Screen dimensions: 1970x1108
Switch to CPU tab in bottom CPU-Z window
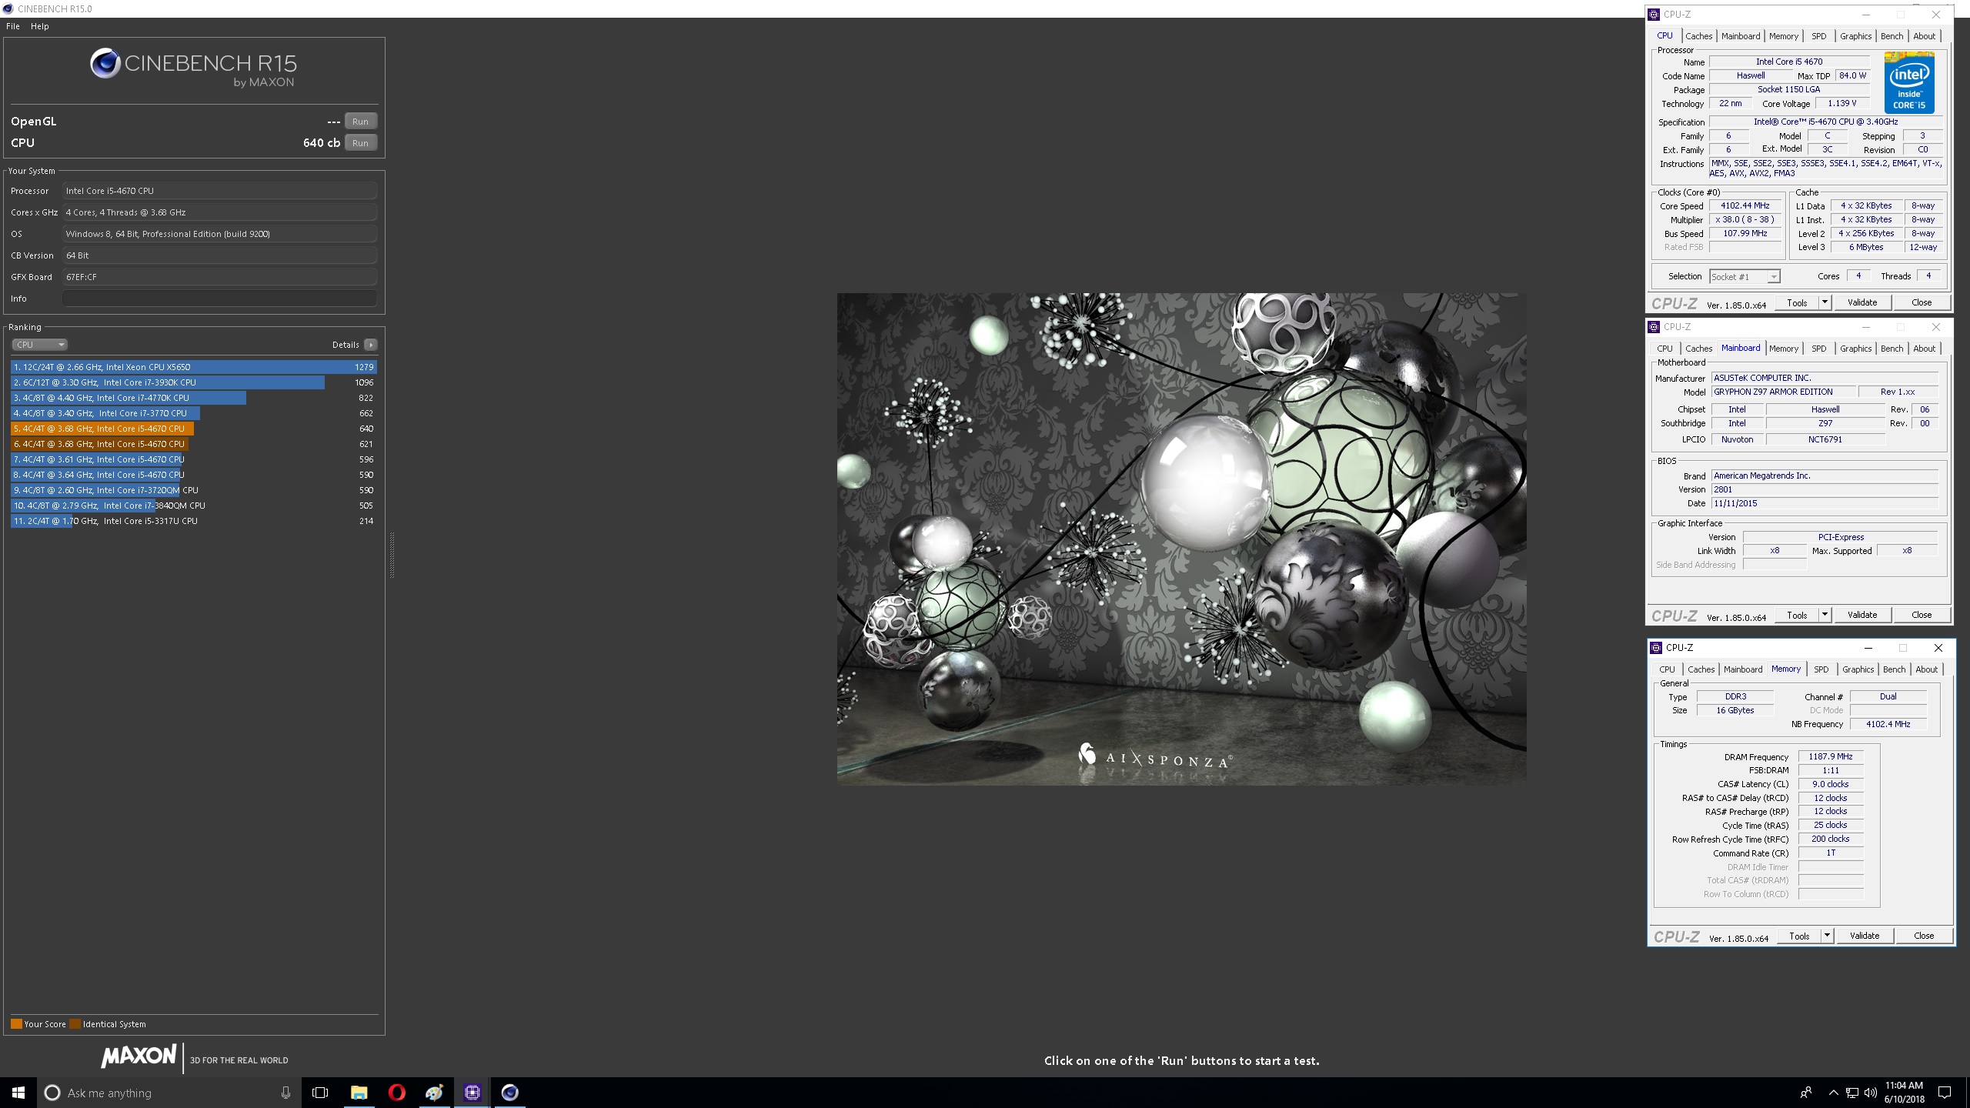(x=1667, y=669)
